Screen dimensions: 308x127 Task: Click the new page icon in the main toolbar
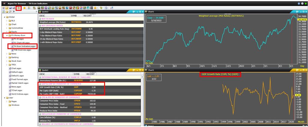click(x=3, y=8)
